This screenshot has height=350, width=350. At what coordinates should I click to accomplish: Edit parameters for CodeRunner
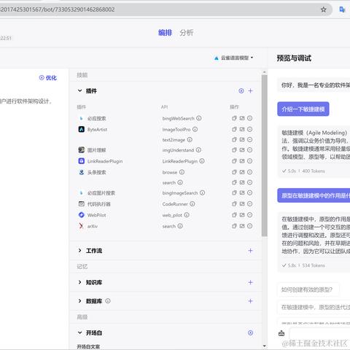[x=242, y=204]
